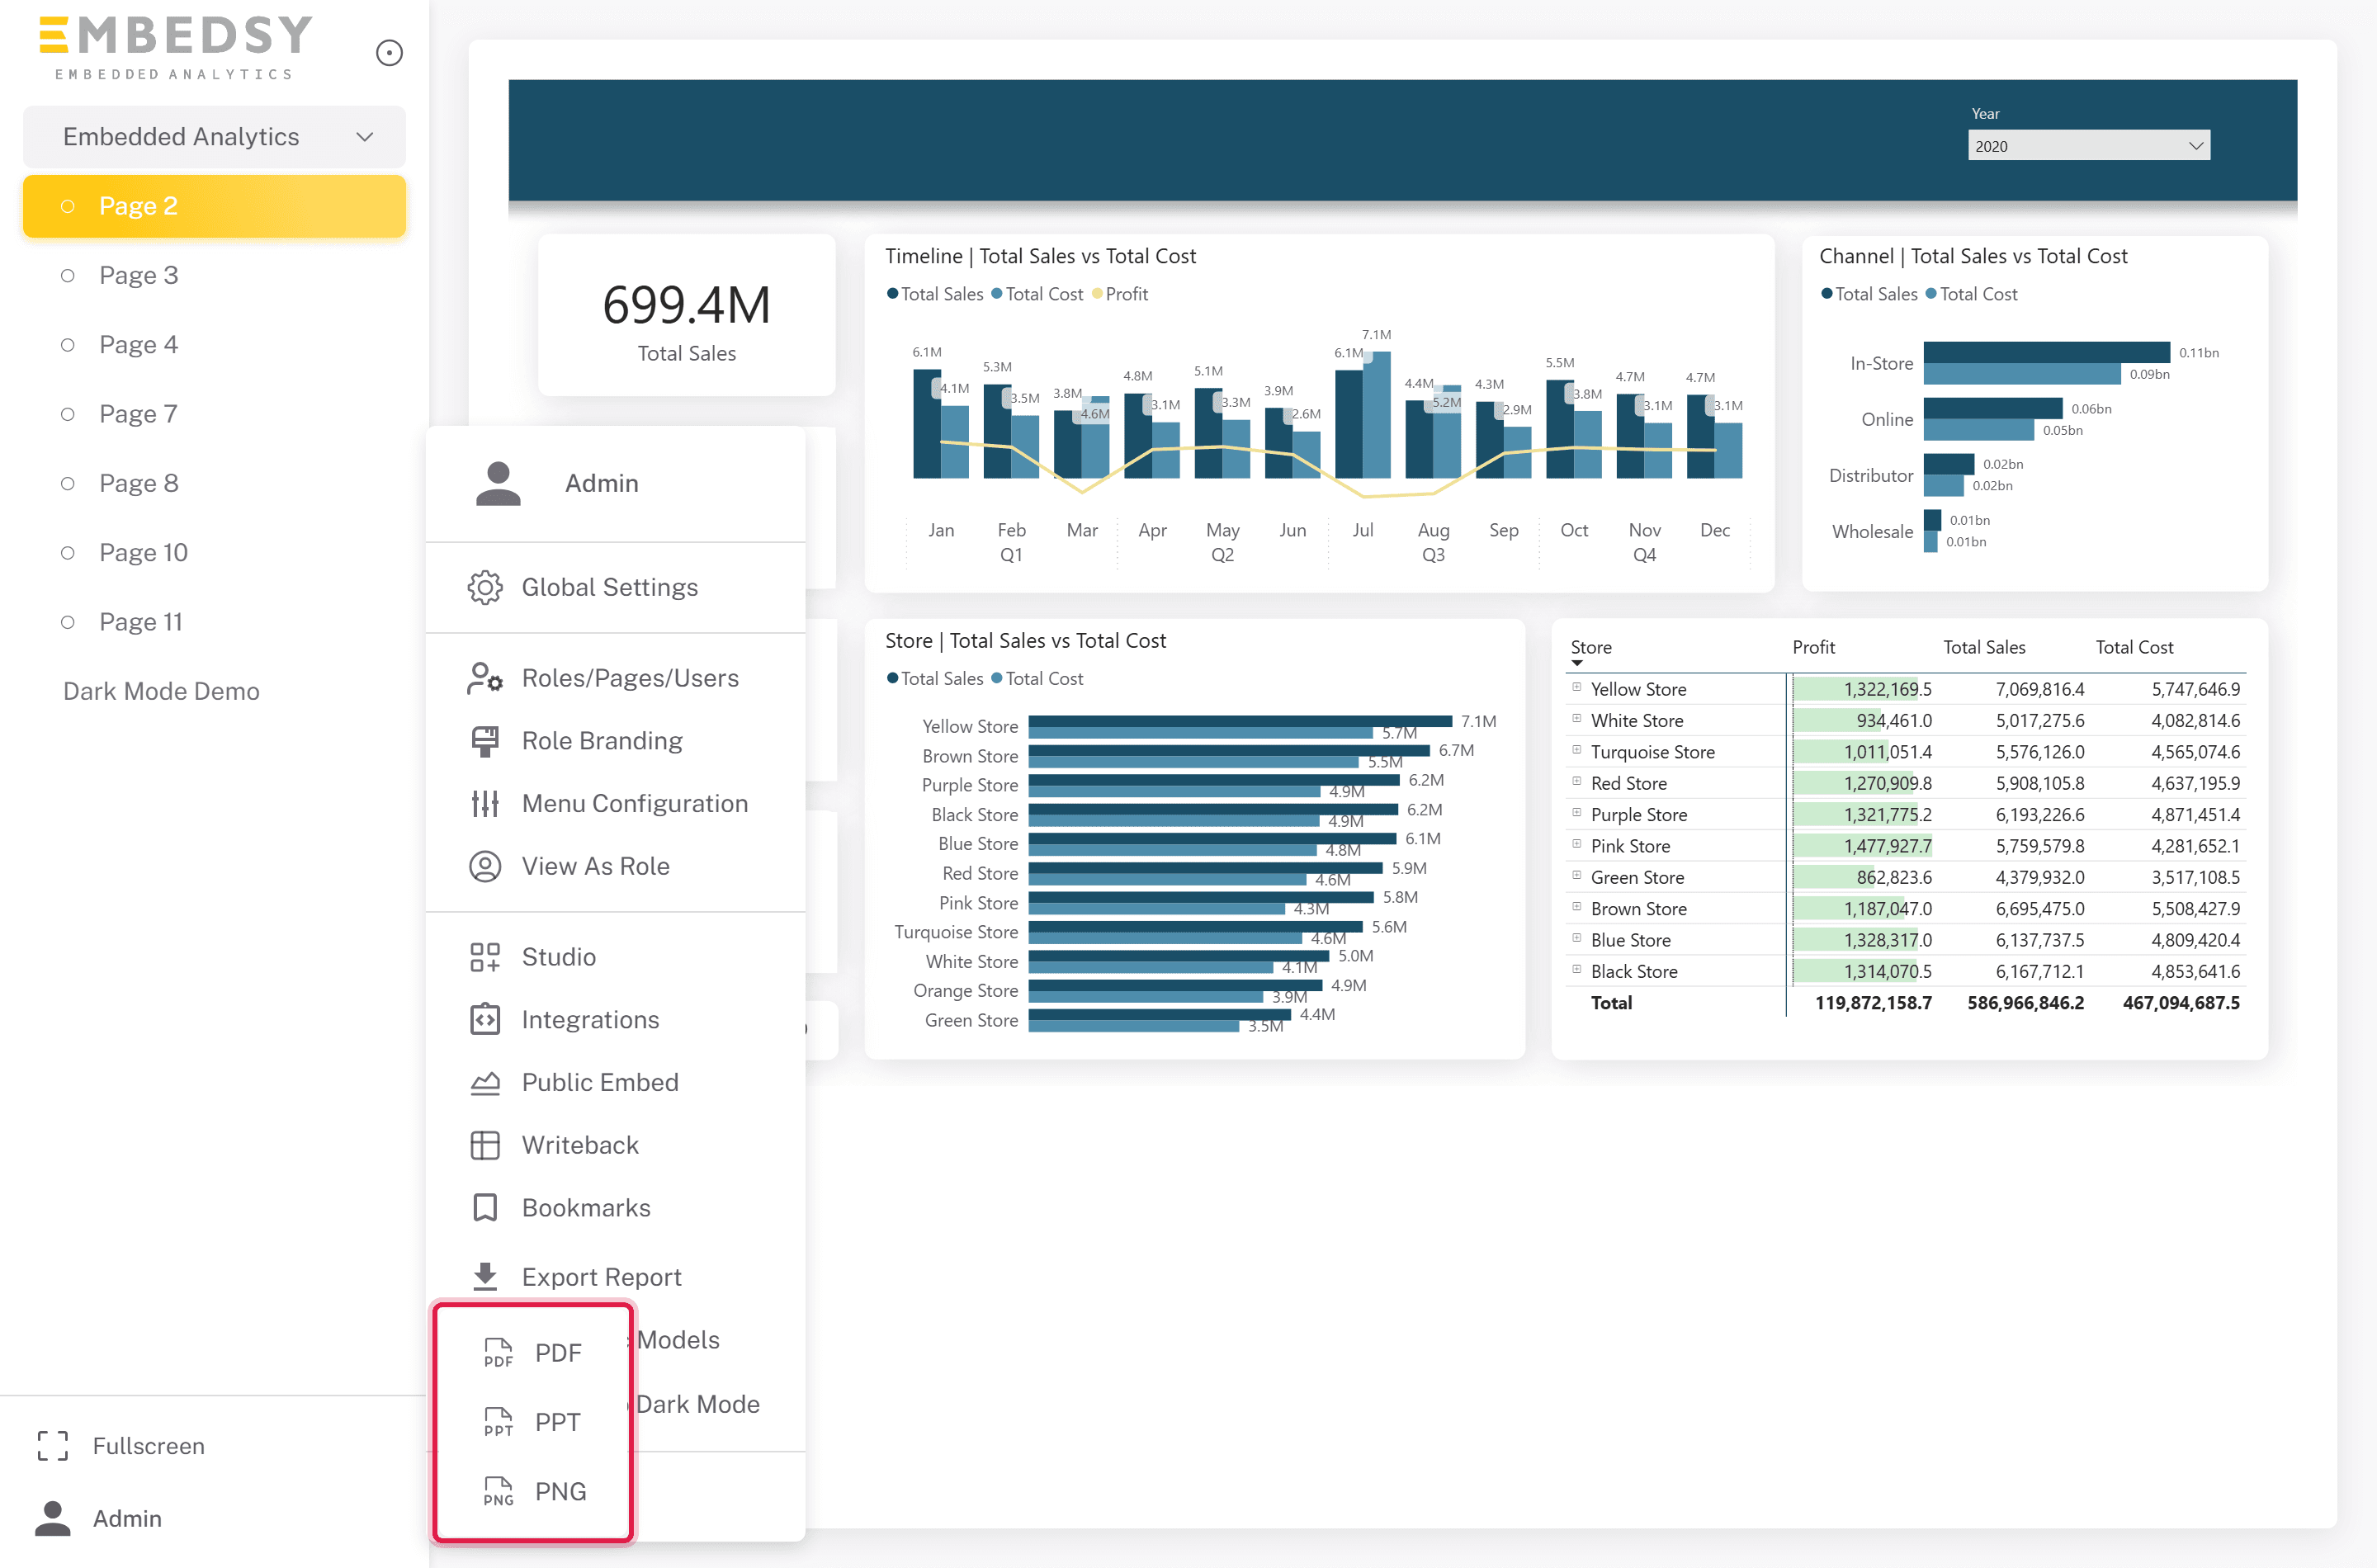Open the Dark Mode Demo menu item

point(161,691)
